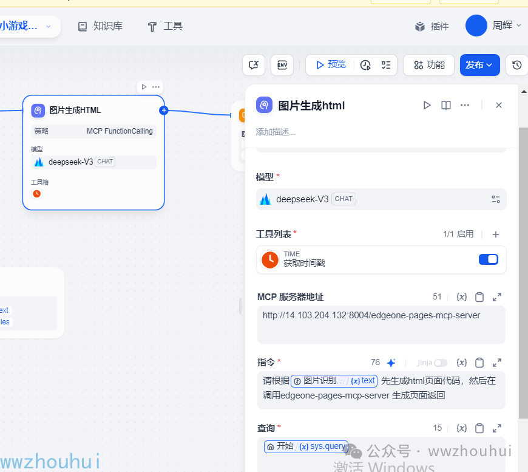The width and height of the screenshot is (528, 472).
Task: Toggle the 获取时间戳 TIME tool switch
Action: pos(489,259)
